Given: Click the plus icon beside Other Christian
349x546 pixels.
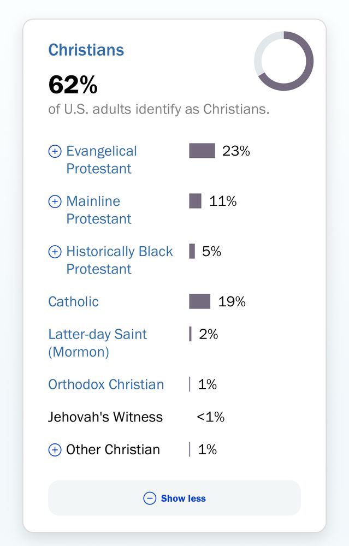Looking at the screenshot, I should (55, 450).
